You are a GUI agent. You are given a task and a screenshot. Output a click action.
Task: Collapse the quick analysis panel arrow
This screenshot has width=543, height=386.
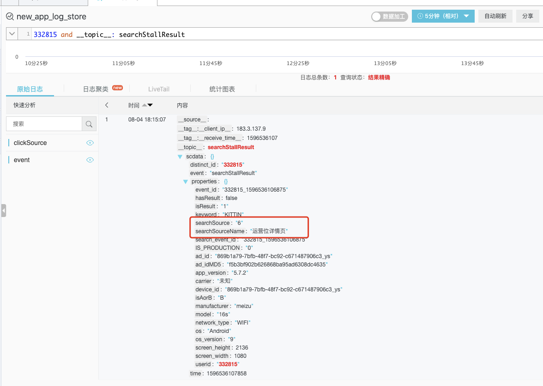(107, 105)
